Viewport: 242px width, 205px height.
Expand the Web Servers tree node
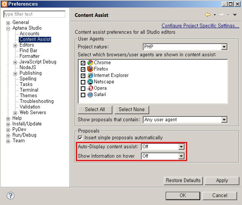[x=15, y=113]
